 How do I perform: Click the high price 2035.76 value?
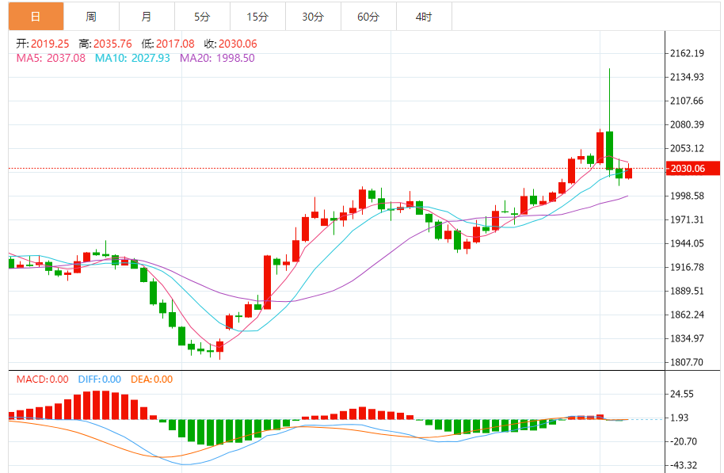tap(112, 44)
